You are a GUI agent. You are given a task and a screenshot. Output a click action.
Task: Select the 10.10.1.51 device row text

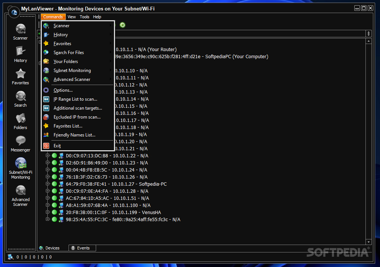pyautogui.click(x=107, y=198)
